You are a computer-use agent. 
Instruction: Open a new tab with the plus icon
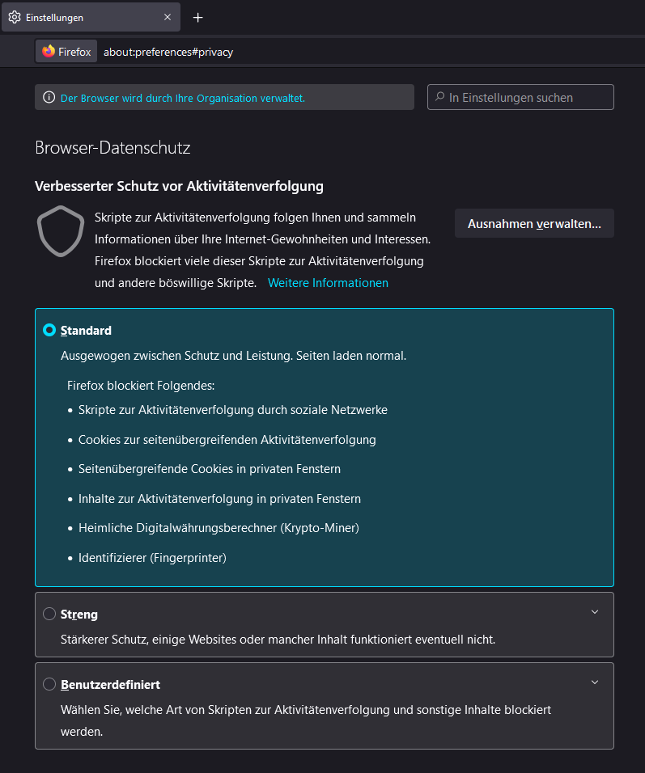[x=198, y=16]
